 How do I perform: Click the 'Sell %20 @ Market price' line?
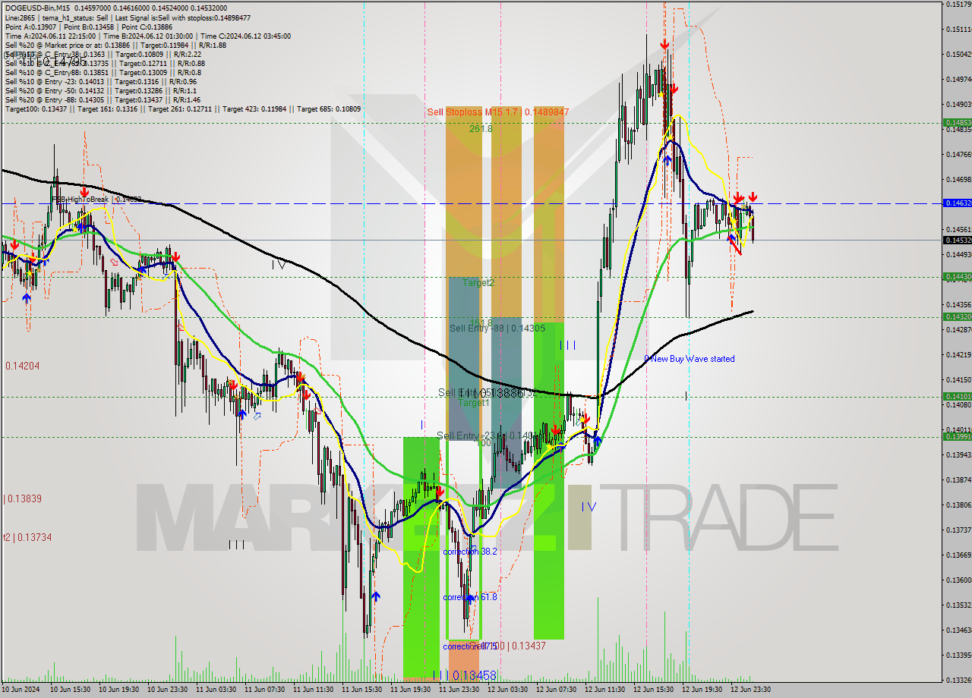point(115,46)
